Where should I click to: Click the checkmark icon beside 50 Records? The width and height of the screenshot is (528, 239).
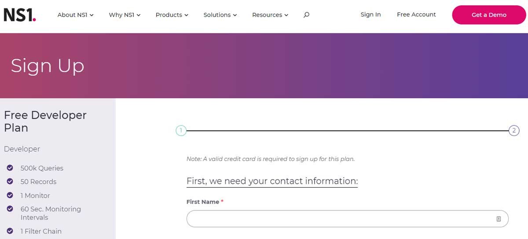[10, 181]
